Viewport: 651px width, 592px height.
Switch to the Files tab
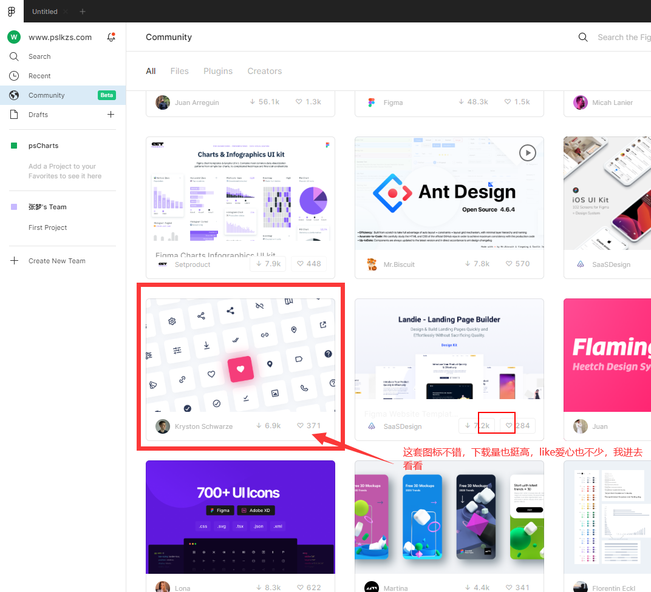[x=179, y=71]
